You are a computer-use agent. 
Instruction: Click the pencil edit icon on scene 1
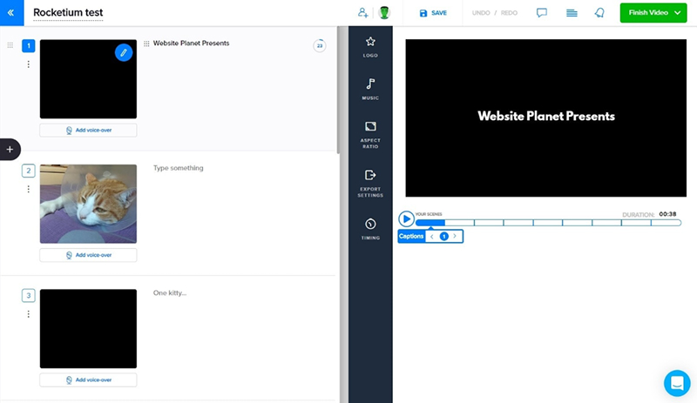tap(124, 53)
